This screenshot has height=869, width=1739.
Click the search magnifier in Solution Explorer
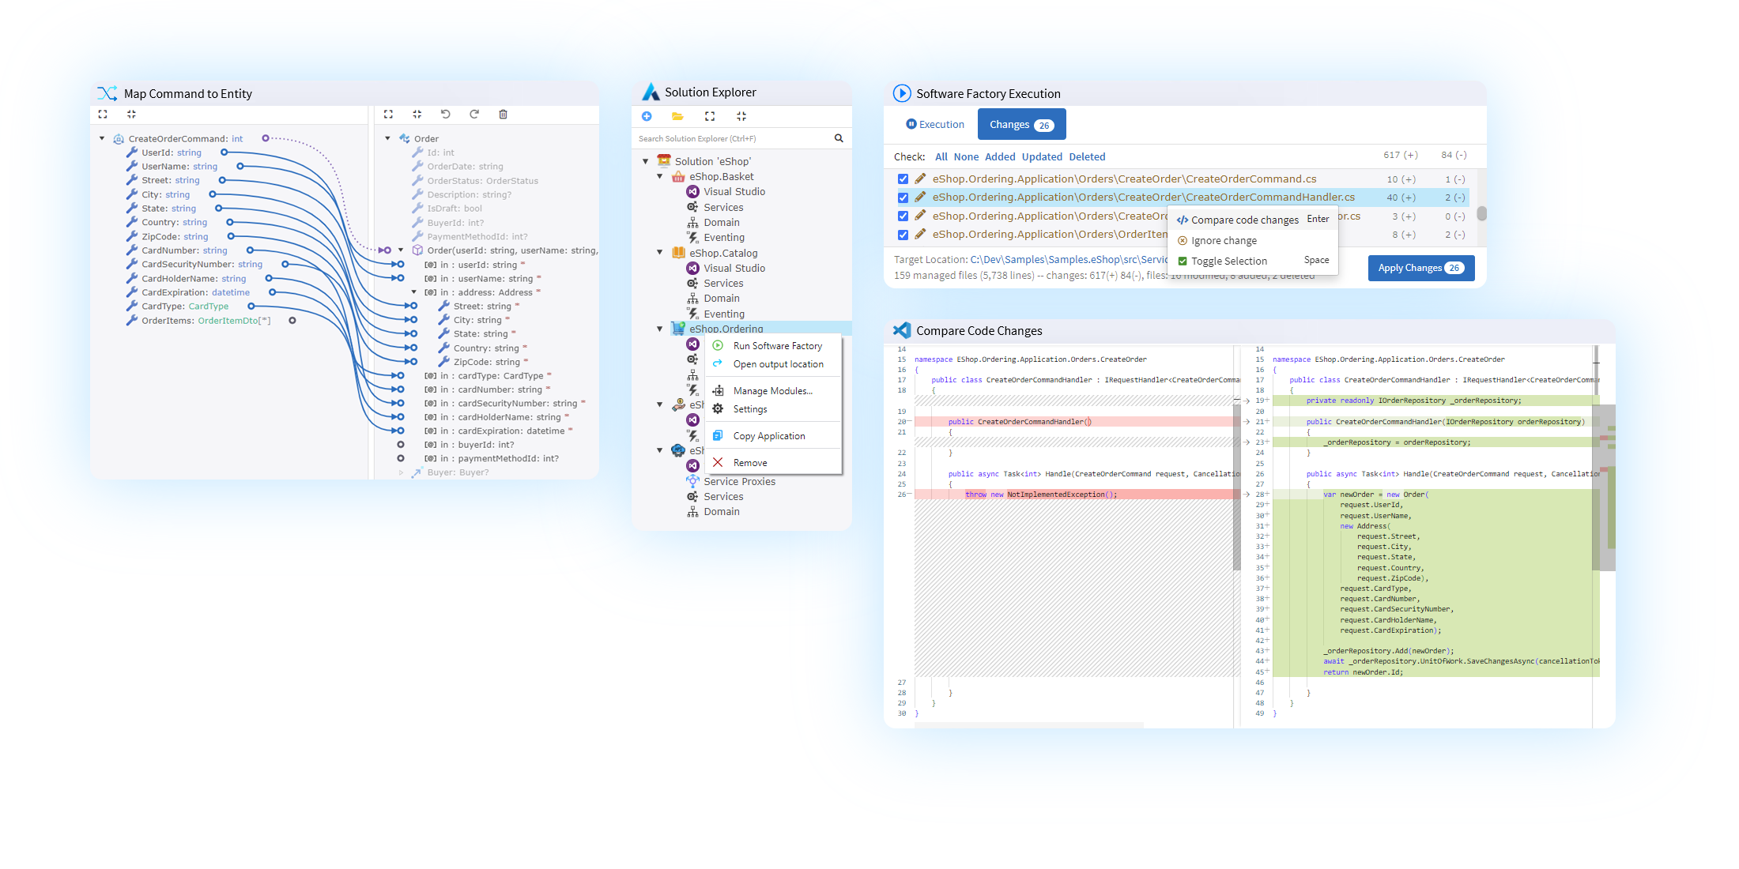click(x=839, y=137)
